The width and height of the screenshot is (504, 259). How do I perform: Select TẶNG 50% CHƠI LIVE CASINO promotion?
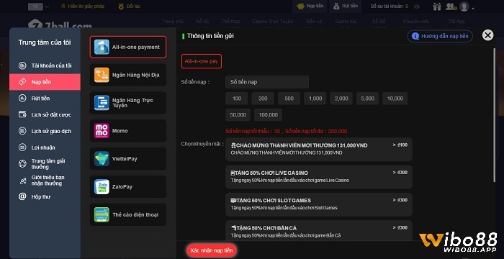tap(319, 177)
